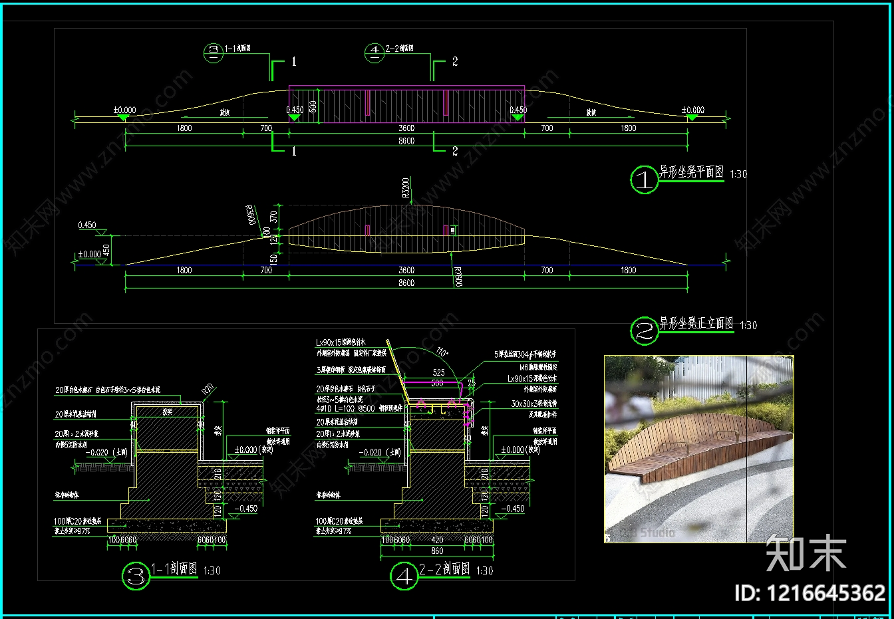This screenshot has width=894, height=619.
Task: Select the circled number 4 beside 2-2剖面图 title
Action: [404, 575]
